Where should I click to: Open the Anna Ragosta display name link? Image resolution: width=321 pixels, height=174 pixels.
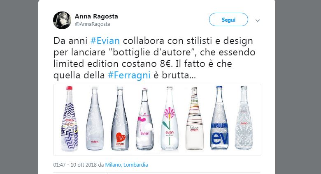[x=96, y=16]
